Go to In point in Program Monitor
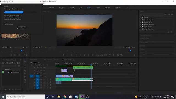Image resolution: width=176 pixels, height=99 pixels. coord(77,55)
